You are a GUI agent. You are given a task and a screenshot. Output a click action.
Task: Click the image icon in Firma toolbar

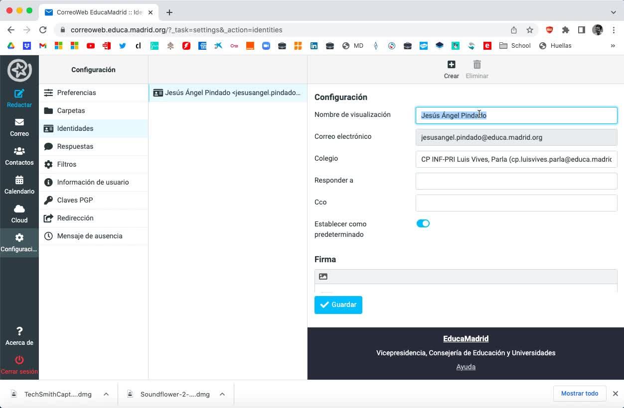click(323, 277)
